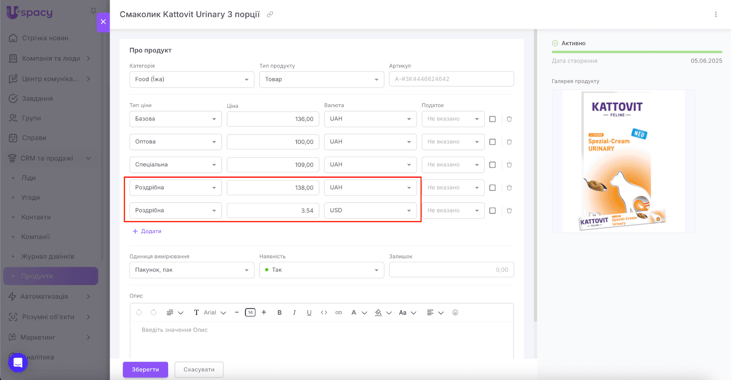Open the Наявність dropdown showing Так
The height and width of the screenshot is (380, 731).
(x=321, y=270)
